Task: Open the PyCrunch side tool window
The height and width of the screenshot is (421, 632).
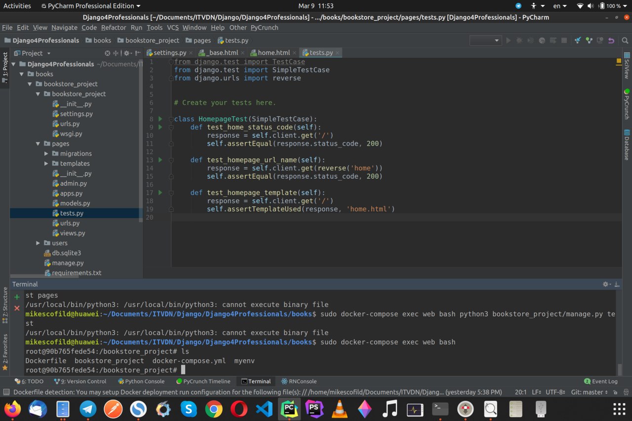Action: point(627,104)
